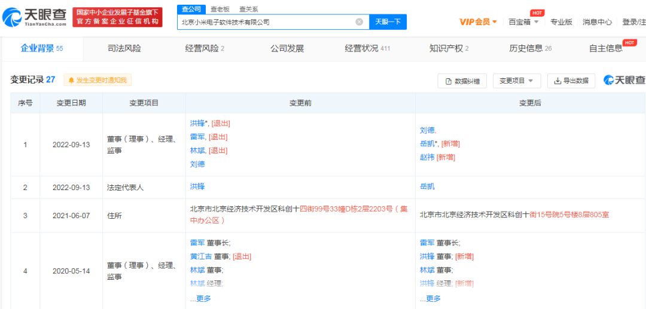Click 发生变更时通知我 bell button
The image size is (646, 309).
tap(97, 80)
